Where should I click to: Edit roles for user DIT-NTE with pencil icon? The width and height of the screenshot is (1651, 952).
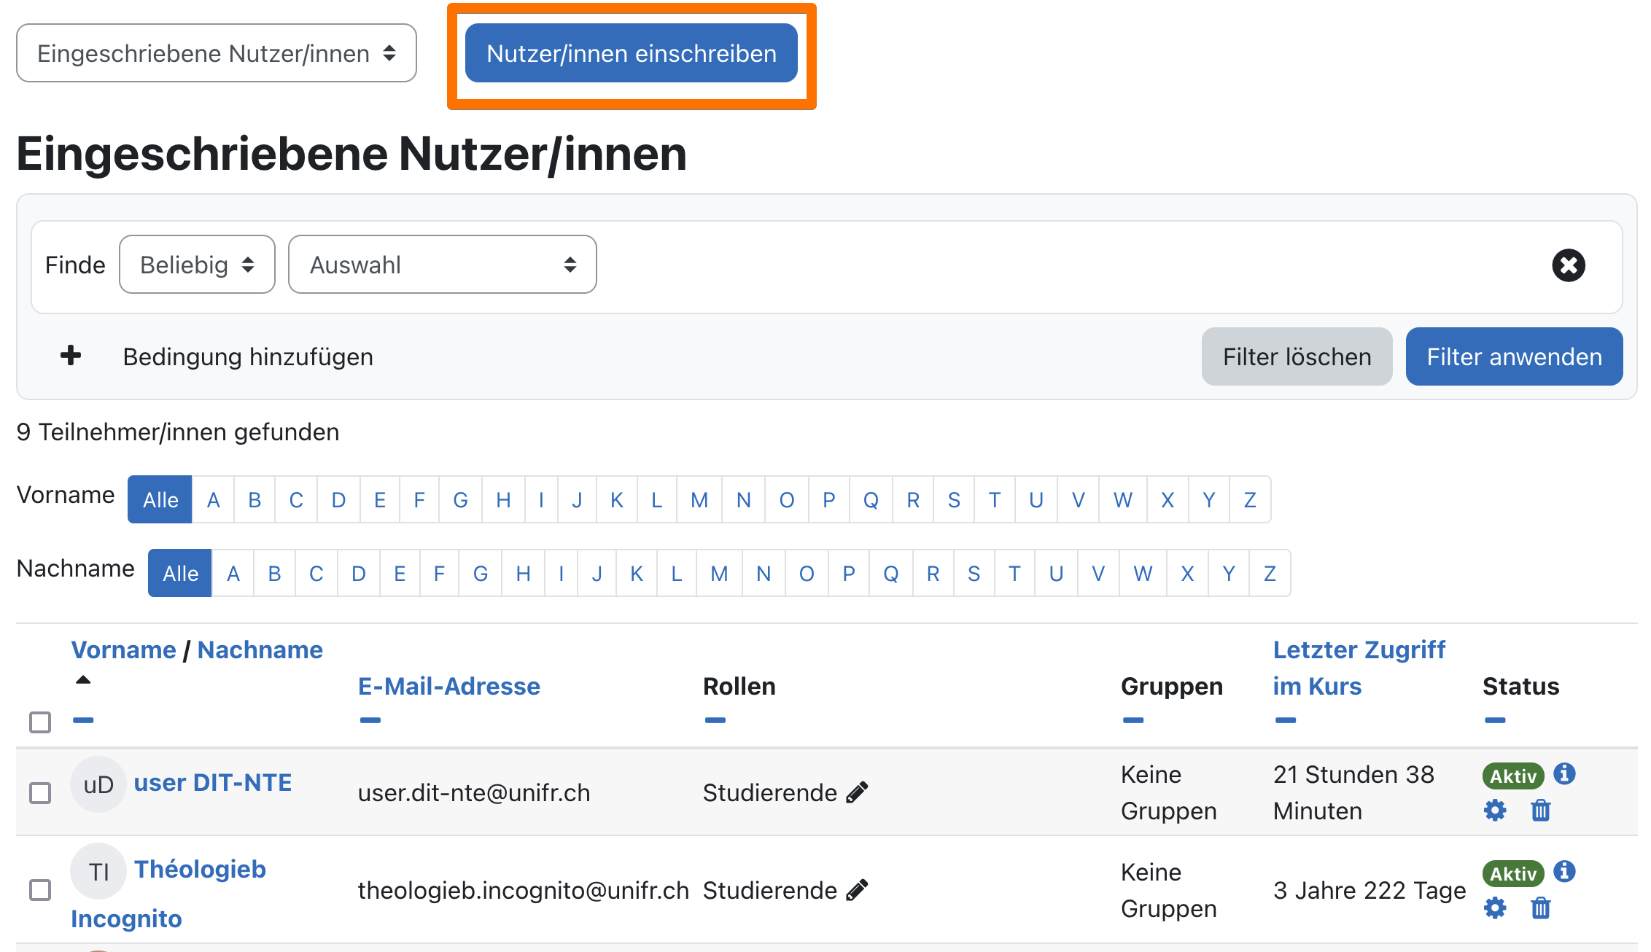coord(857,792)
